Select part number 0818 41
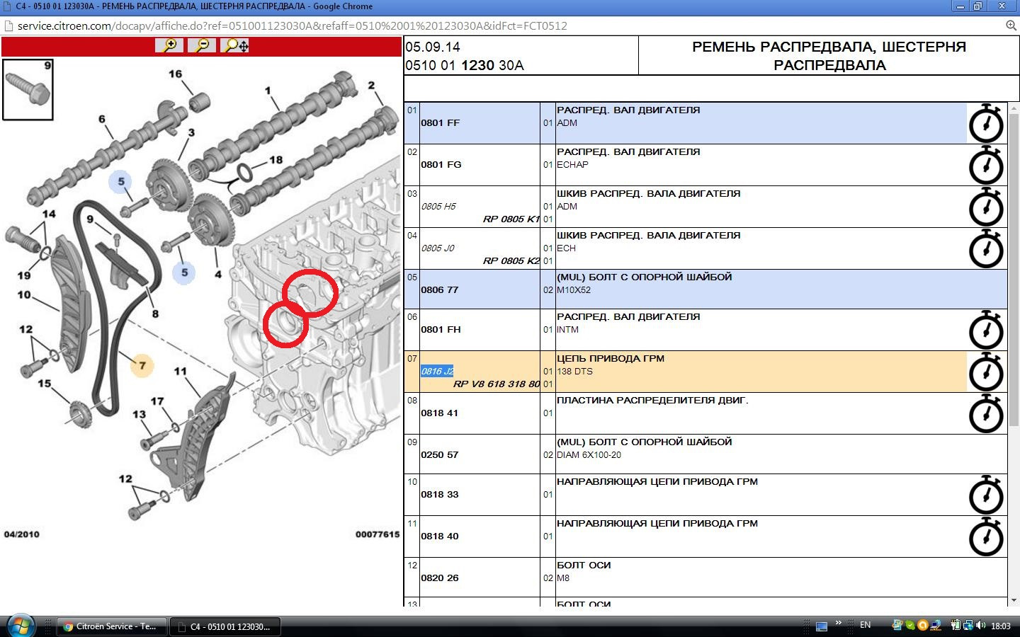1020x637 pixels. (440, 413)
